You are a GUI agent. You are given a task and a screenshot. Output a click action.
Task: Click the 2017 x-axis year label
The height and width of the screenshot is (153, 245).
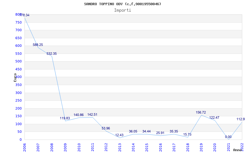174,147
